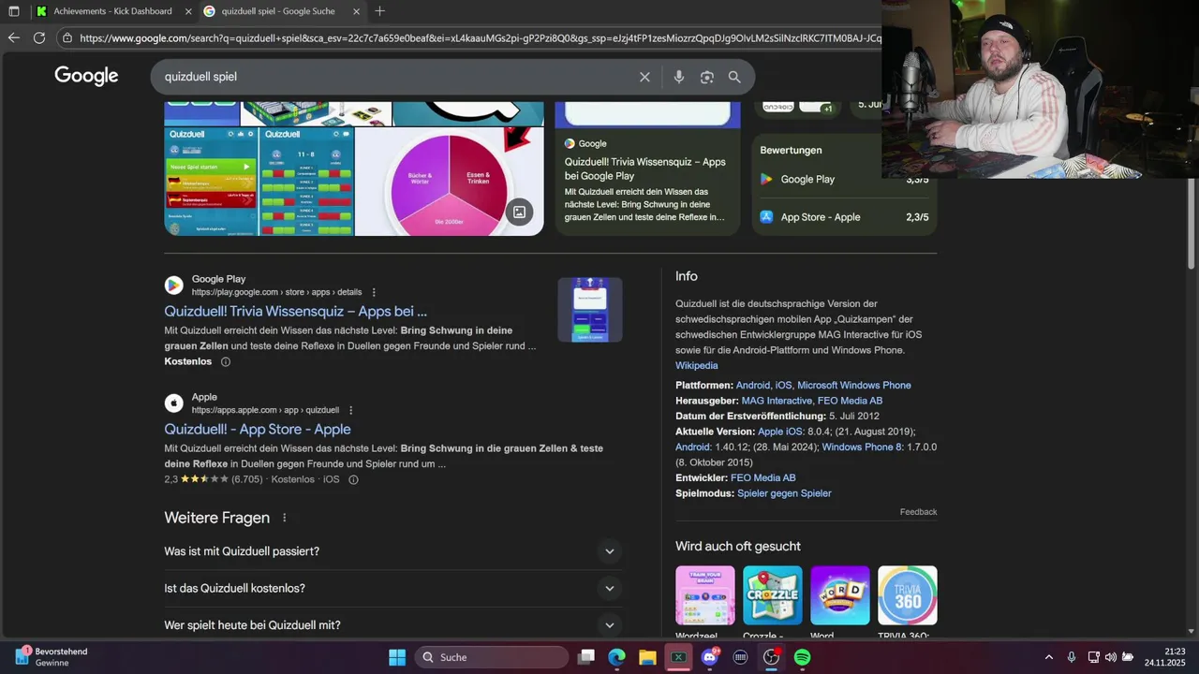Clear the search box with the X icon
The width and height of the screenshot is (1199, 674).
tap(644, 77)
